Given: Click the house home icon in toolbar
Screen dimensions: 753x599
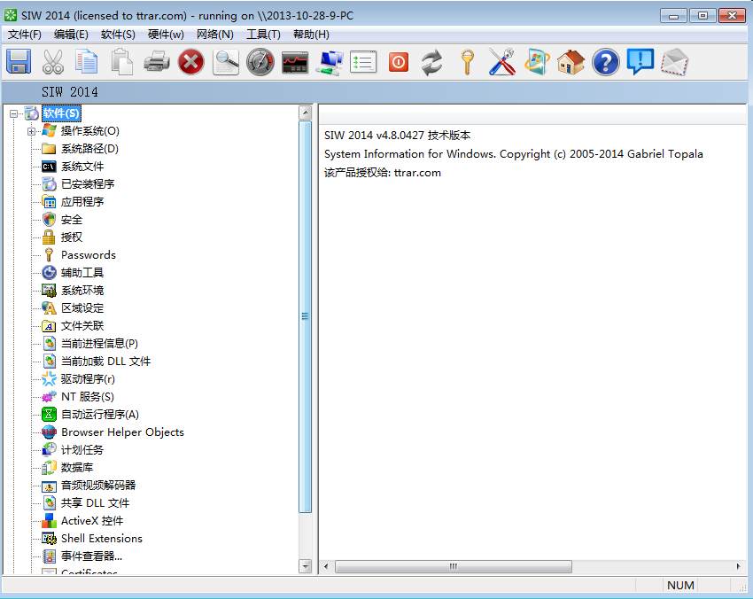Looking at the screenshot, I should pyautogui.click(x=571, y=62).
